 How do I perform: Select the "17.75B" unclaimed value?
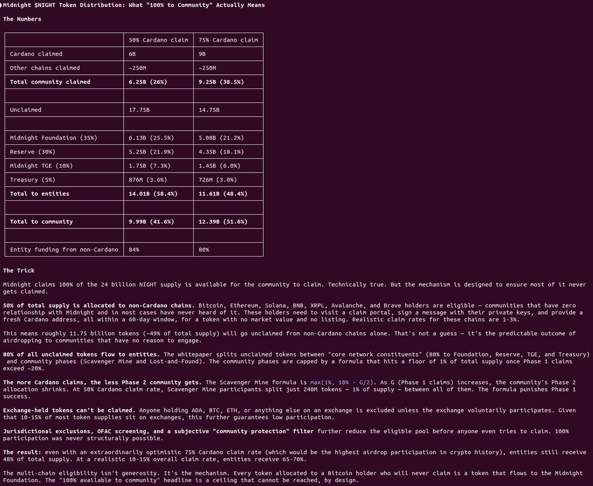click(x=139, y=110)
